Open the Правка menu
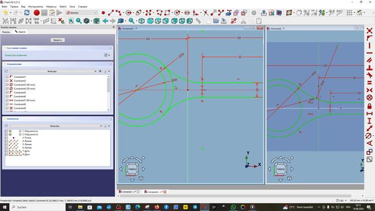Image resolution: width=375 pixels, height=211 pixels. pos(14,6)
